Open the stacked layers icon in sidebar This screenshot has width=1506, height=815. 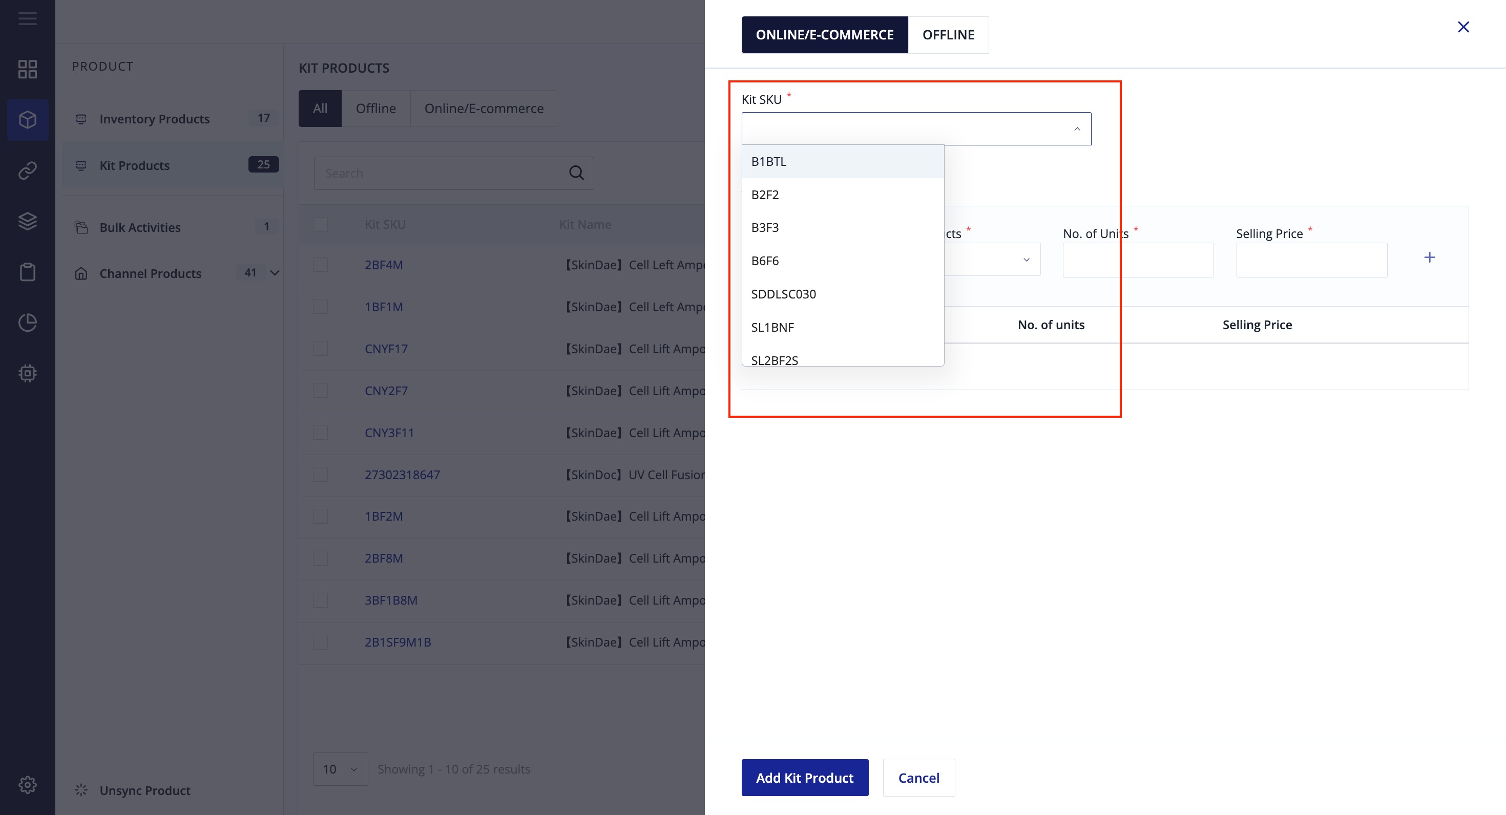(x=28, y=221)
